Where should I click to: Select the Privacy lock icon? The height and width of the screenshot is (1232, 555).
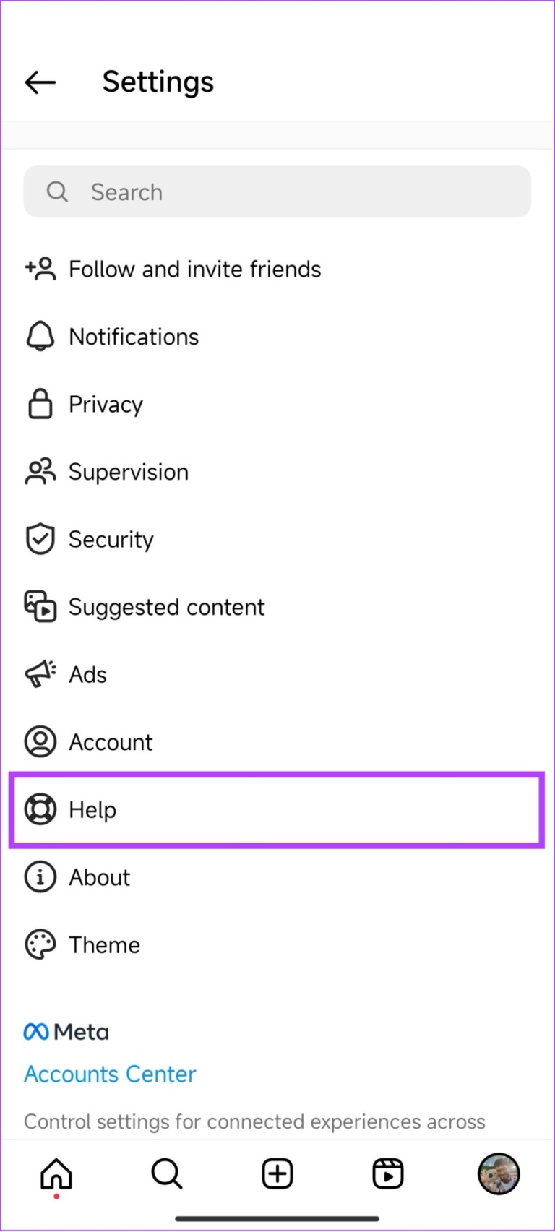(x=40, y=404)
